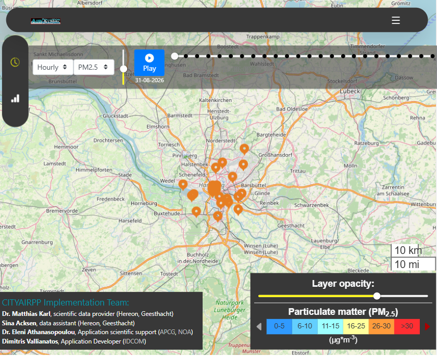
Task: Click the name Dimitris Vallianatos
Action: 30,341
